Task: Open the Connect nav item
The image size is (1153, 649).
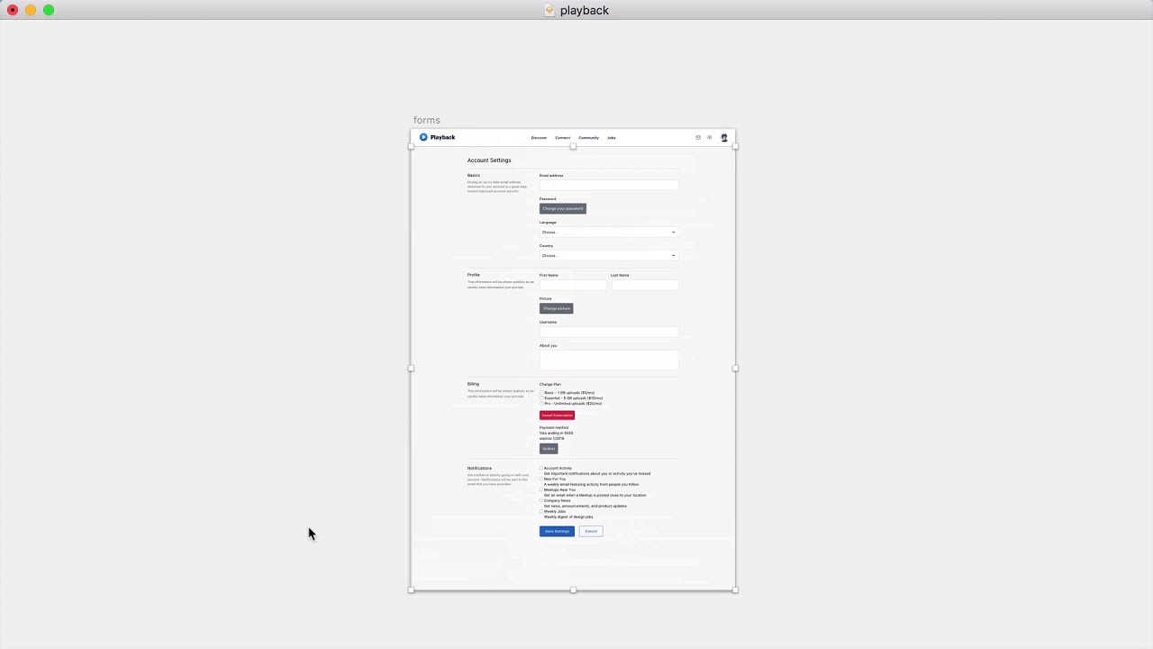Action: click(x=563, y=138)
